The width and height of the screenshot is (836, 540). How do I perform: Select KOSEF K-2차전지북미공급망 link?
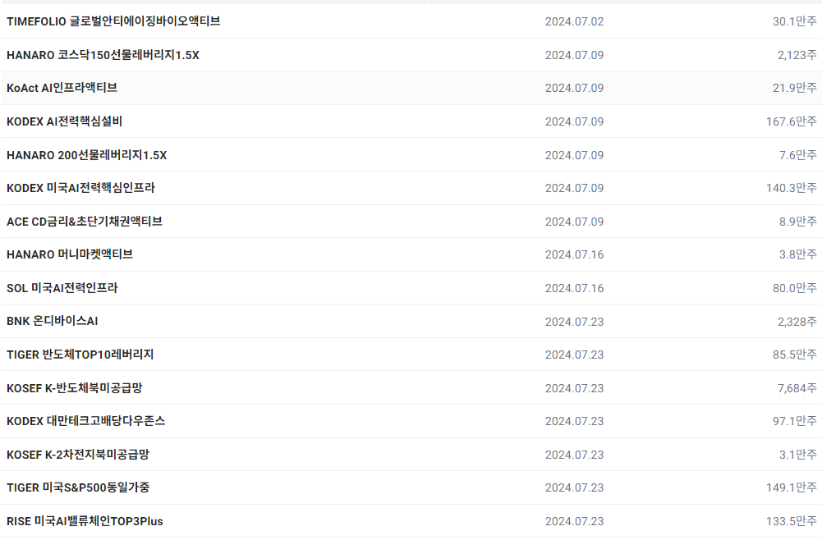click(x=78, y=455)
